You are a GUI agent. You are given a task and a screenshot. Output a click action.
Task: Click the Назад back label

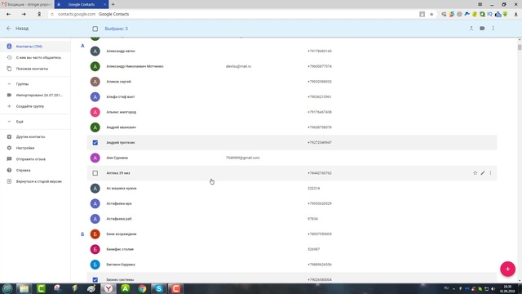pos(22,29)
